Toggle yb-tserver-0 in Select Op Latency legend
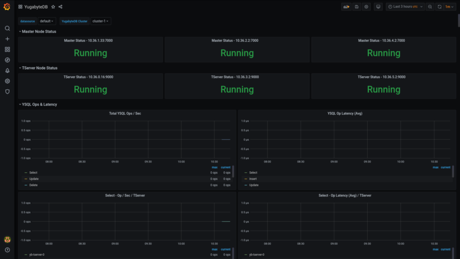Screen dimensions: 460x259 (x=257, y=255)
